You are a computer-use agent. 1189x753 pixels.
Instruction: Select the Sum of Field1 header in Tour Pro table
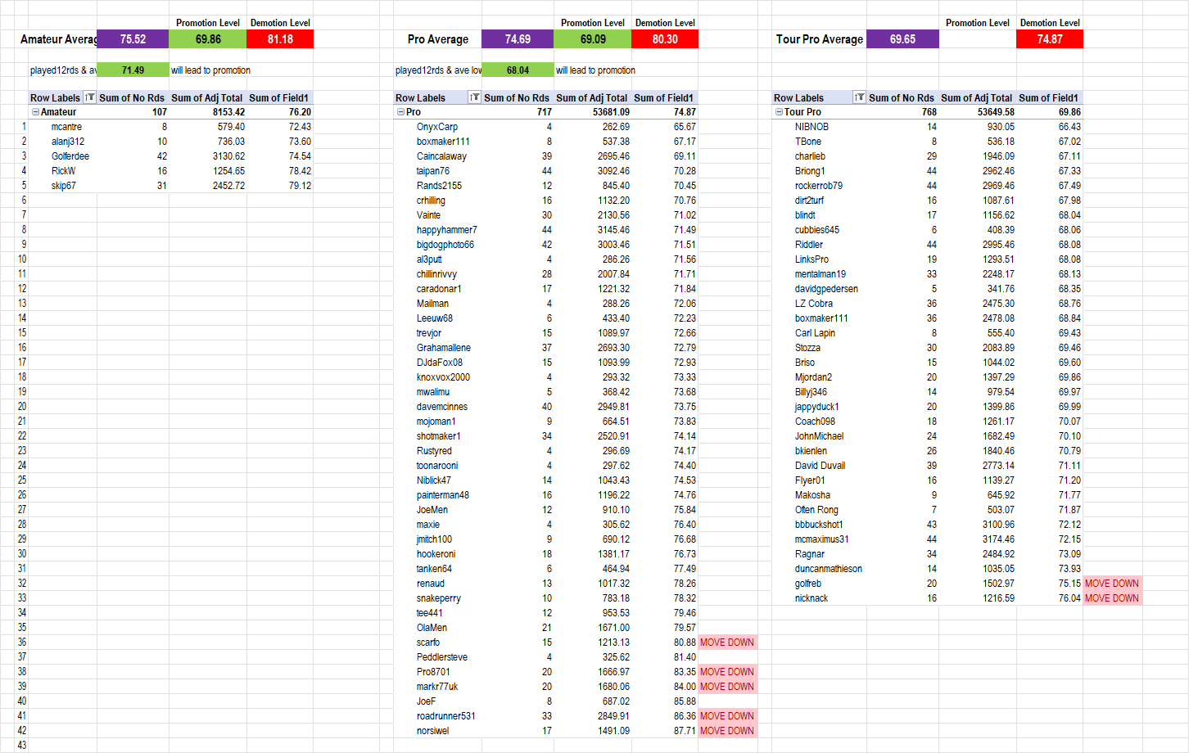pyautogui.click(x=1048, y=97)
